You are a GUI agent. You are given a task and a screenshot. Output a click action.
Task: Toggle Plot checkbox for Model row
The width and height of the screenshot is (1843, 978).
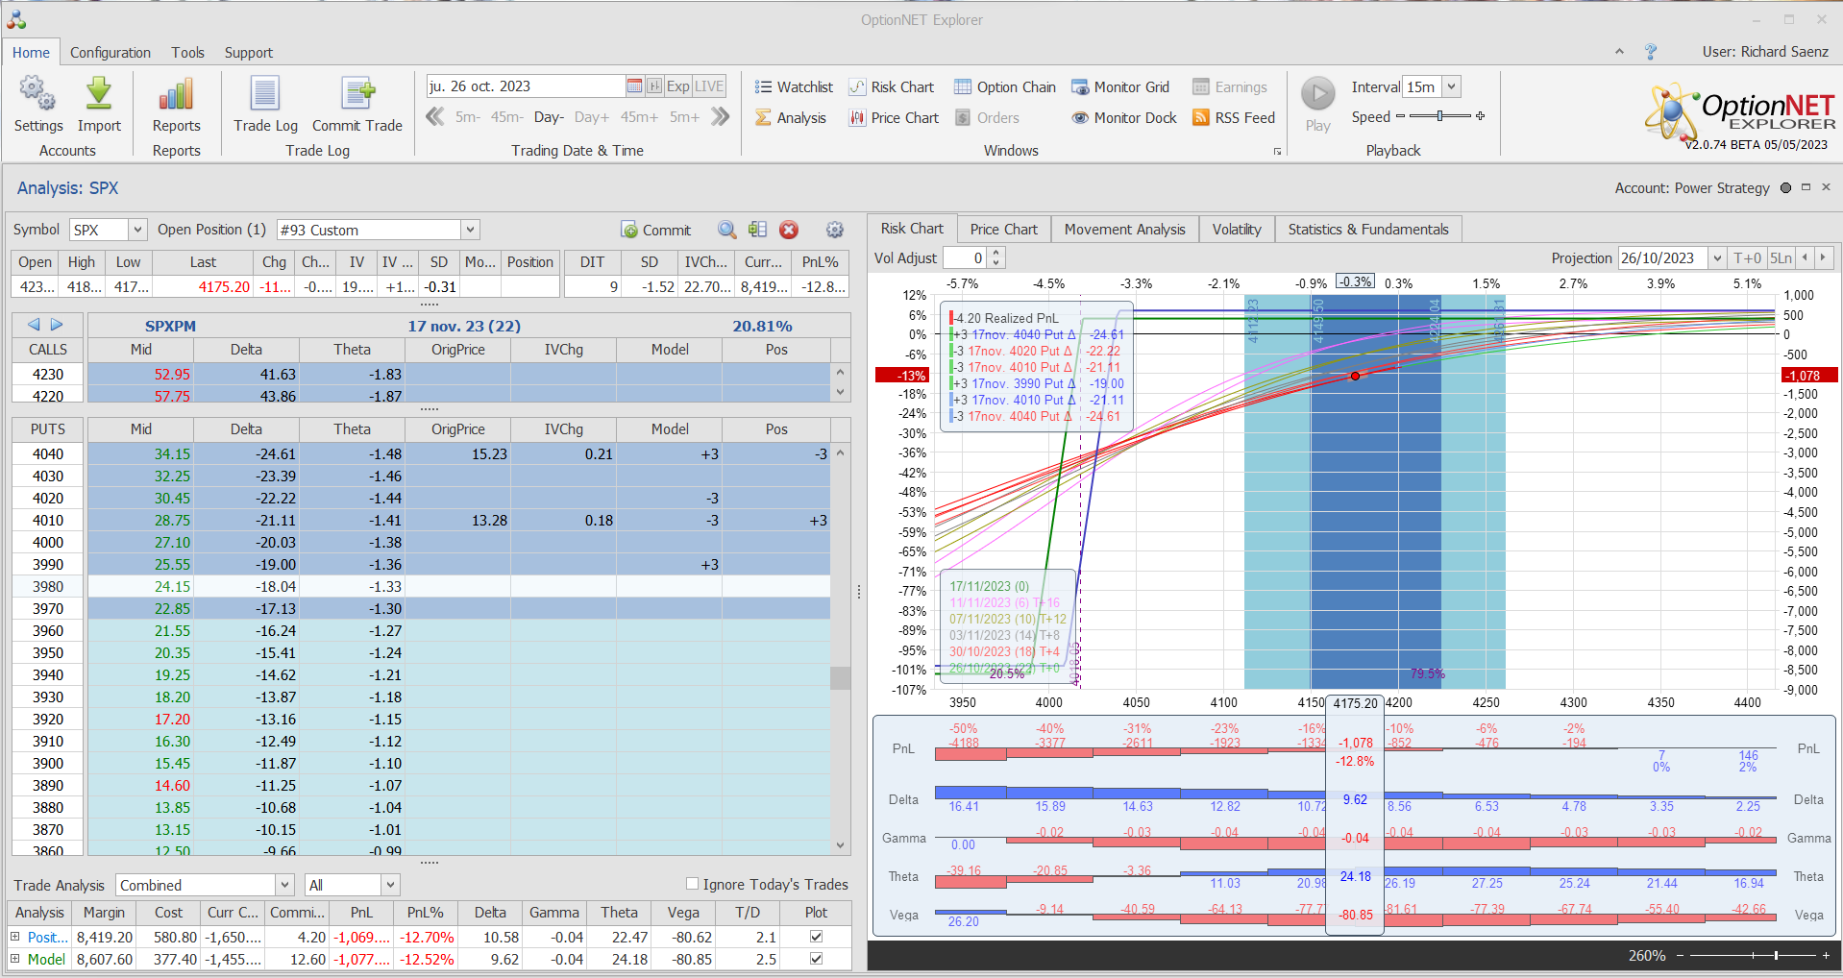point(816,959)
